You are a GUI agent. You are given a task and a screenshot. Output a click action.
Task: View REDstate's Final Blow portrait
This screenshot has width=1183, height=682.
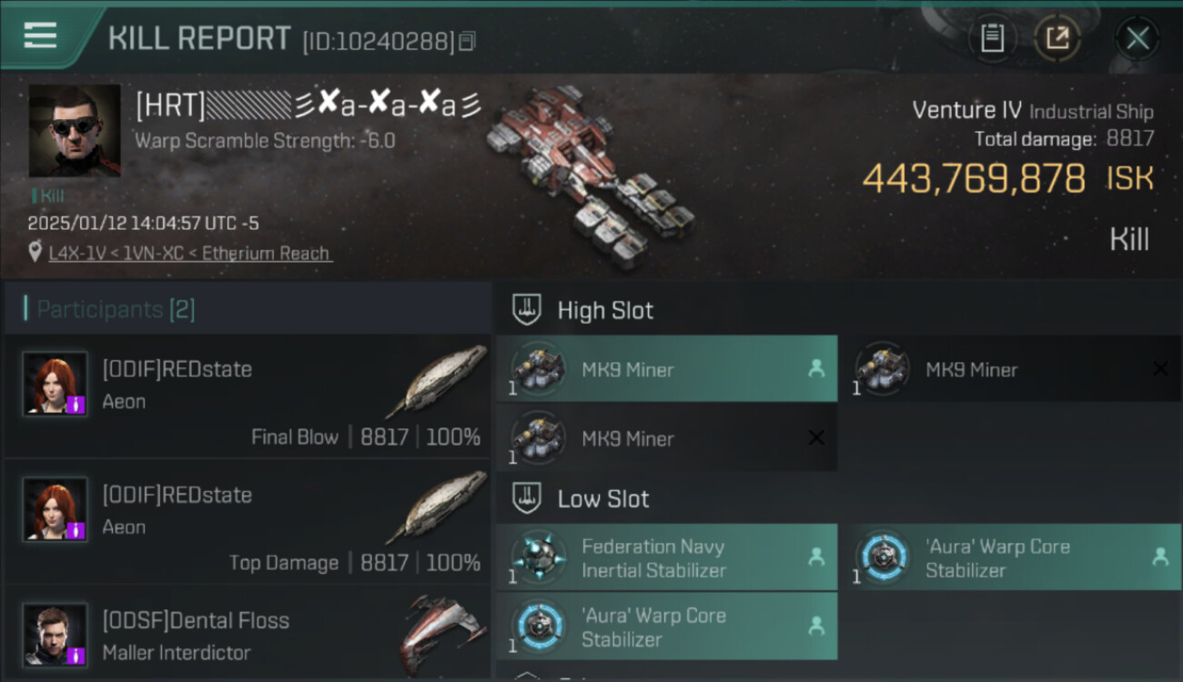pos(56,383)
